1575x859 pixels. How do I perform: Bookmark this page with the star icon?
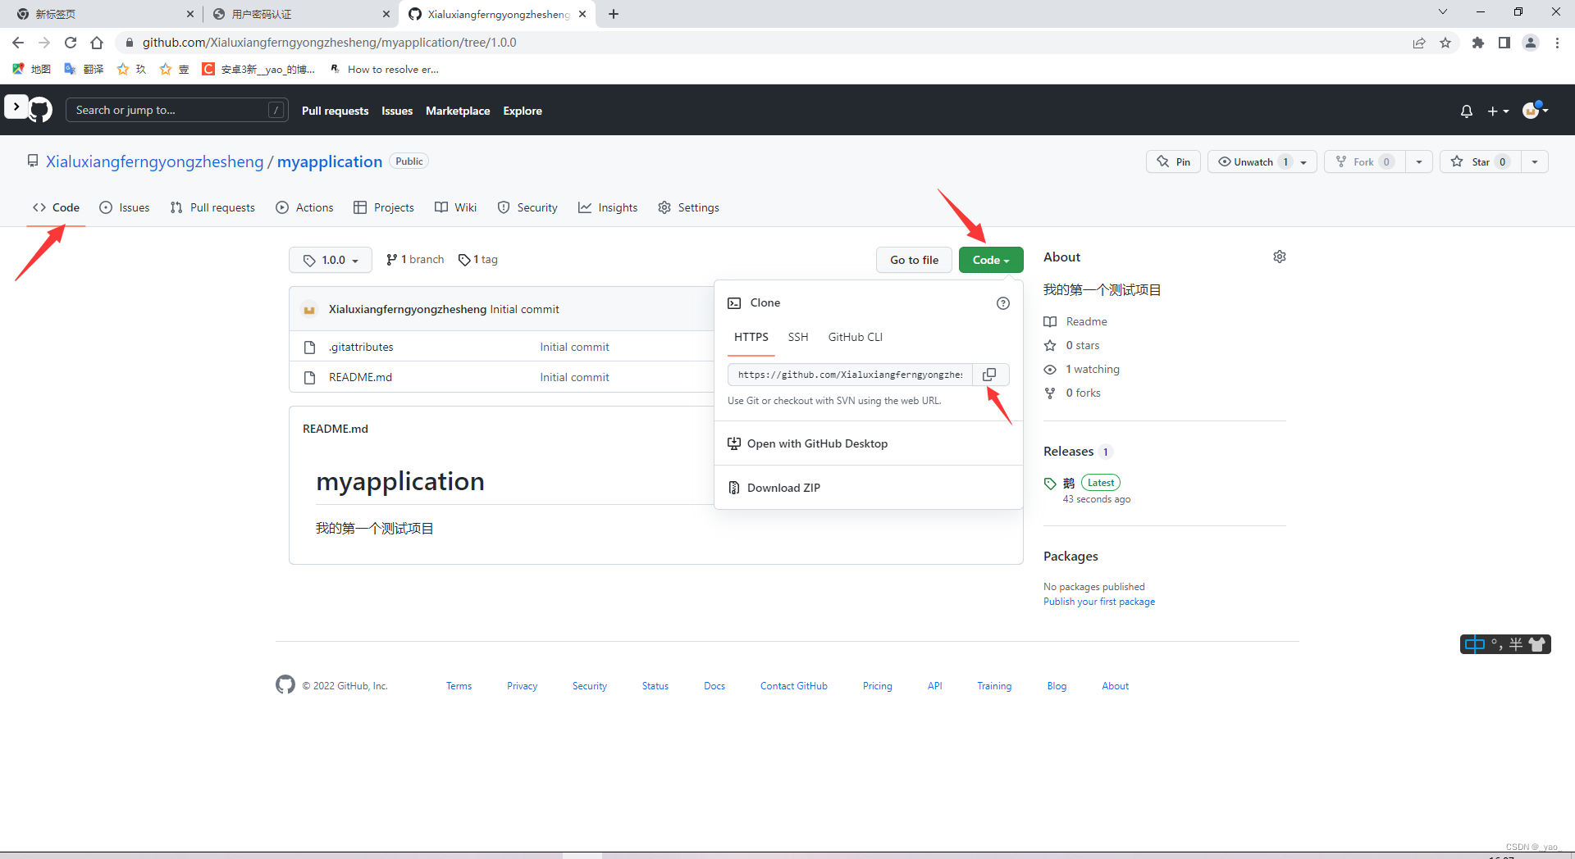point(1445,43)
